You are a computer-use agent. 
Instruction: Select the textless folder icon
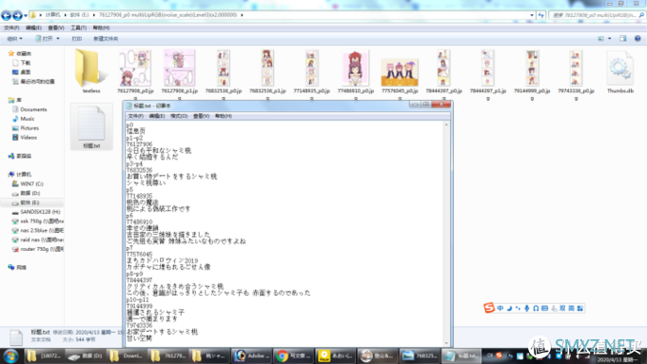tap(88, 68)
